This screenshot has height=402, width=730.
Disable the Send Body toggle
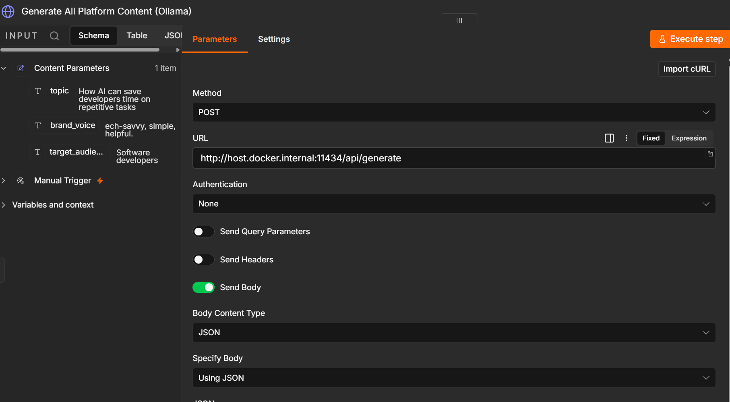[203, 287]
